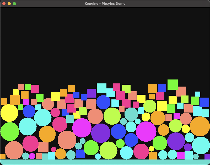Select the large yellow circle at left edge
This screenshot has width=210, height=165.
tap(9, 113)
